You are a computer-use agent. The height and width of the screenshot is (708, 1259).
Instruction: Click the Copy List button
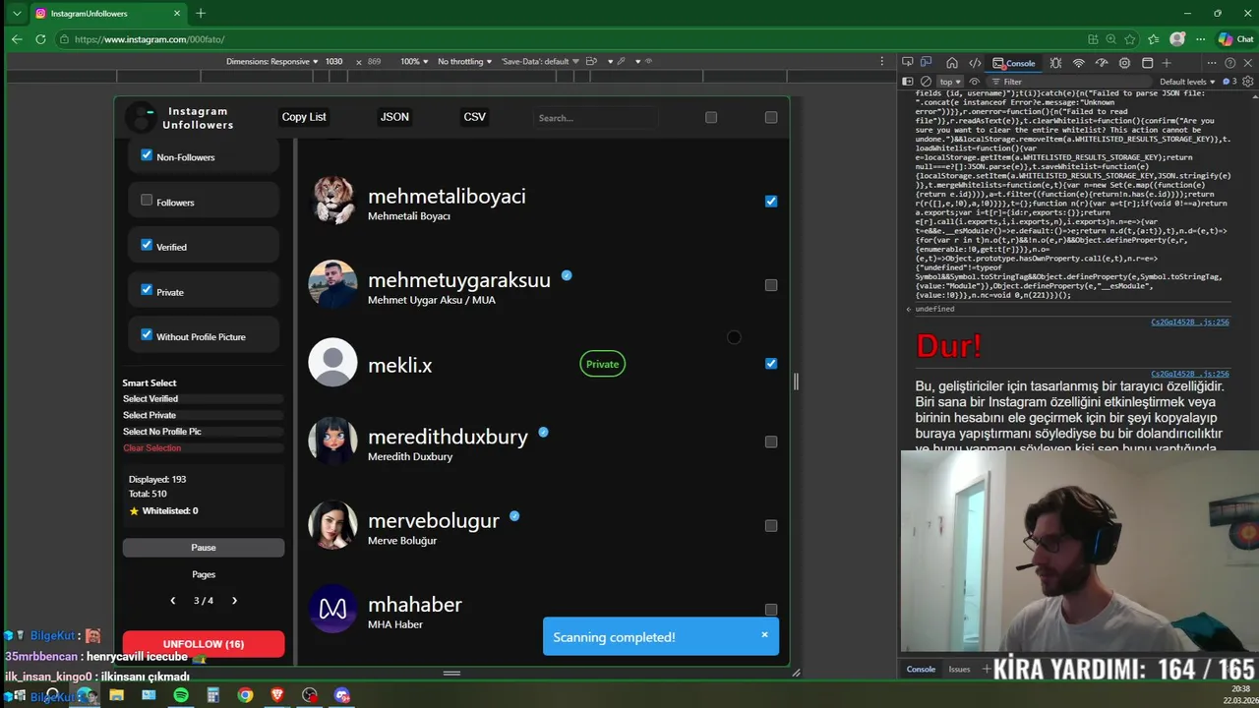pos(304,117)
